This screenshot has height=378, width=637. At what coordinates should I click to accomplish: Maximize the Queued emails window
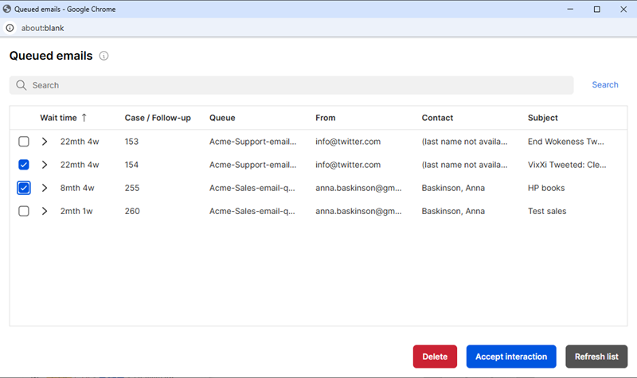pos(596,9)
